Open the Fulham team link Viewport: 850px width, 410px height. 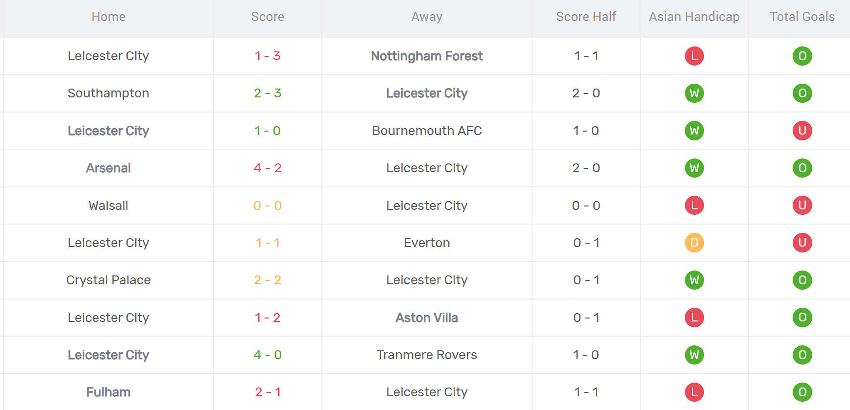108,392
